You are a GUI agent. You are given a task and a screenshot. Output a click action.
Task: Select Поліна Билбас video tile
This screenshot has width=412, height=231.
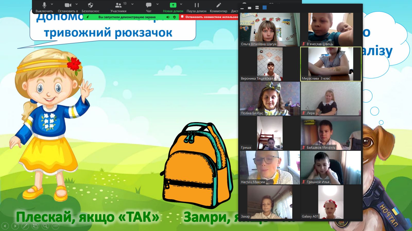pyautogui.click(x=270, y=99)
